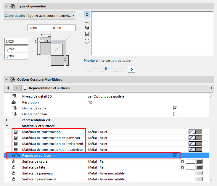Click the 0,080 dimension field

tap(39, 28)
